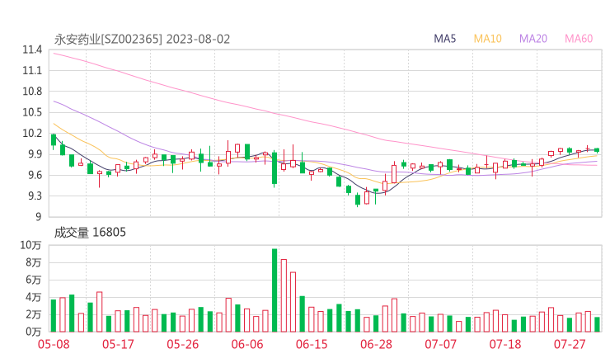Viewport: 610px width, 363px height.
Task: Click the 07-07 date label
Action: [441, 344]
